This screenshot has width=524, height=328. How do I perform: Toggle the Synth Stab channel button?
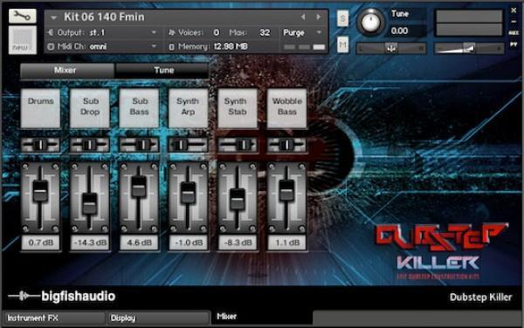coord(238,108)
